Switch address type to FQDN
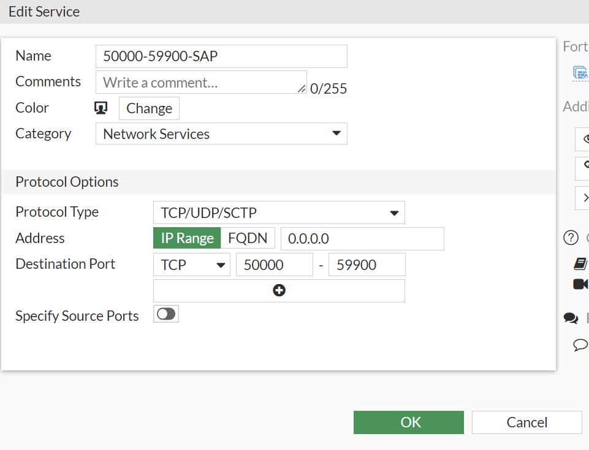Image resolution: width=589 pixels, height=450 pixels. point(248,238)
